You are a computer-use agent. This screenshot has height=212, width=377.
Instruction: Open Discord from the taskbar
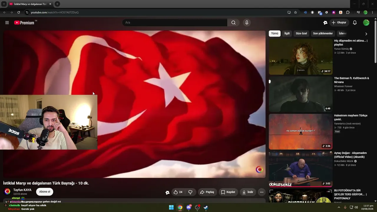click(x=189, y=207)
